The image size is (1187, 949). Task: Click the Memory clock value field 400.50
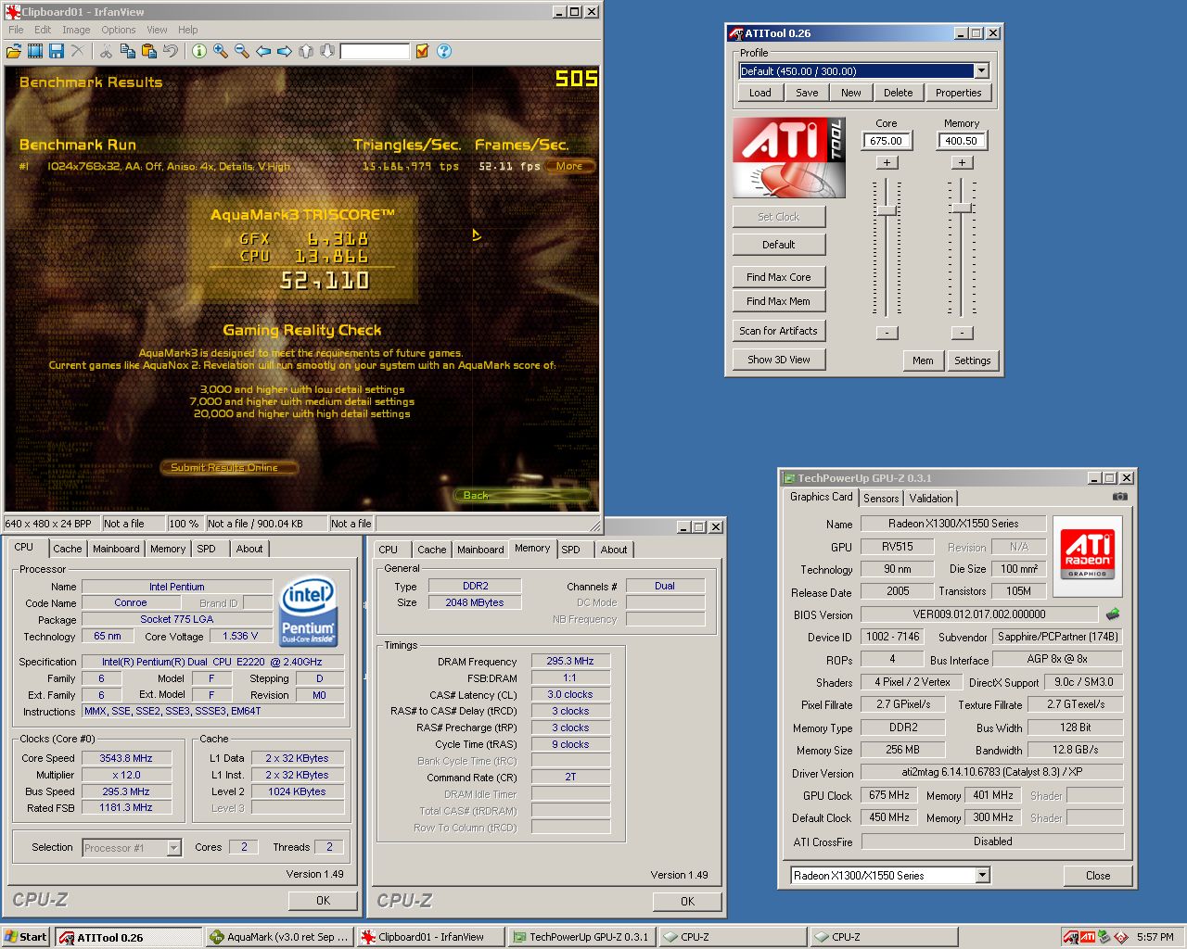(x=962, y=141)
